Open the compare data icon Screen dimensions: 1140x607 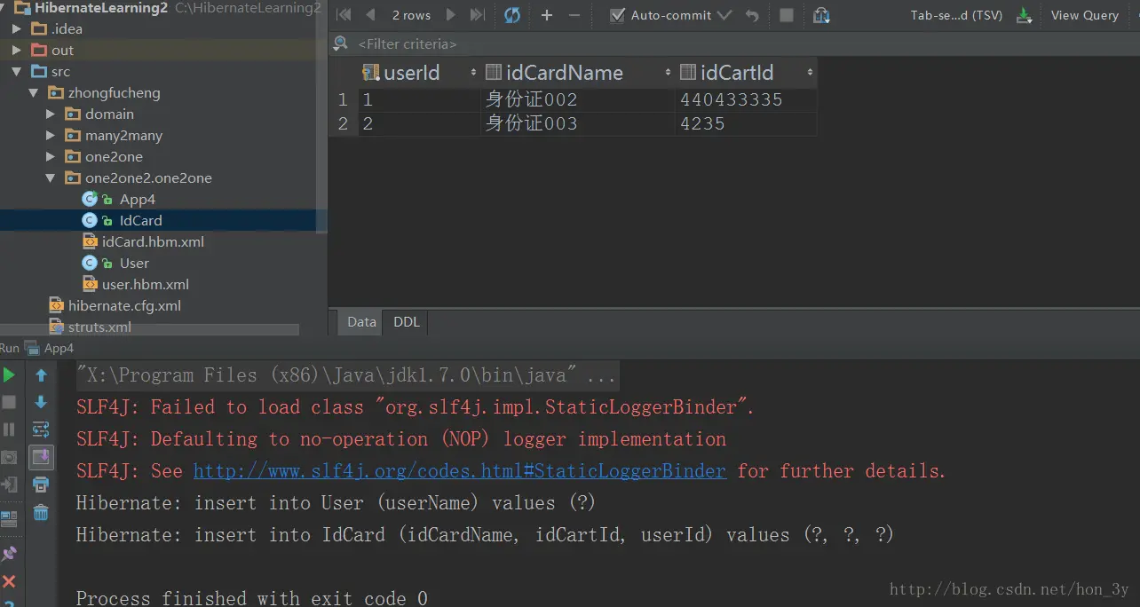click(822, 15)
